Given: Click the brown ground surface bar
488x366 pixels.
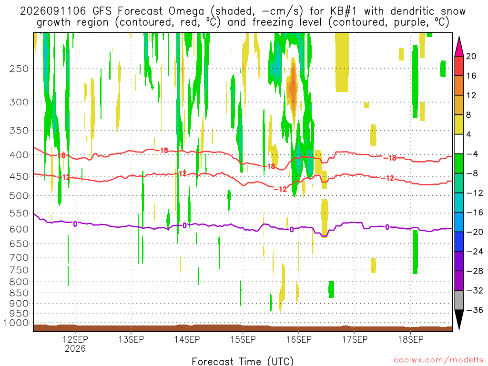Looking at the screenshot, I should 243,328.
